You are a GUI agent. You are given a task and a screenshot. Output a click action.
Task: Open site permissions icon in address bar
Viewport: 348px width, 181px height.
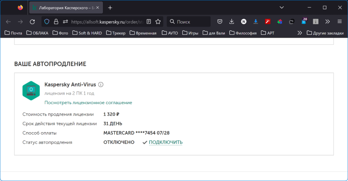65,22
